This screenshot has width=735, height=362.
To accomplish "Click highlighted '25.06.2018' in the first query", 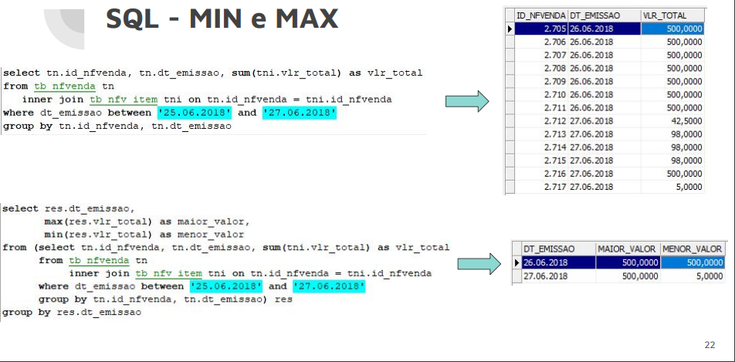I will pyautogui.click(x=197, y=113).
